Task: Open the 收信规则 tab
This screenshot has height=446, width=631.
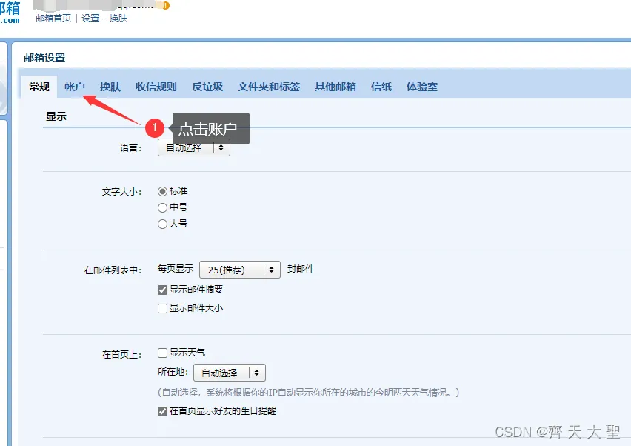Action: click(156, 87)
